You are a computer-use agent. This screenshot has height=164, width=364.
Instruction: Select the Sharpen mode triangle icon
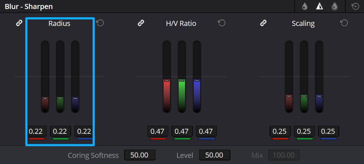[x=319, y=6]
